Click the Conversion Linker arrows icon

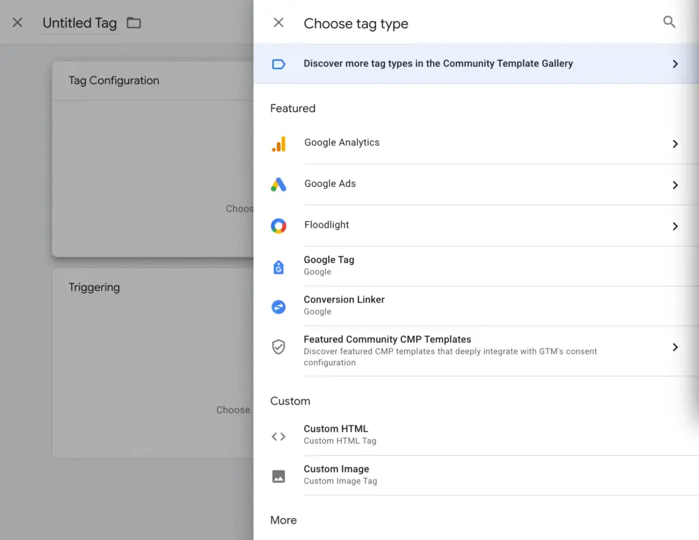[x=279, y=307]
